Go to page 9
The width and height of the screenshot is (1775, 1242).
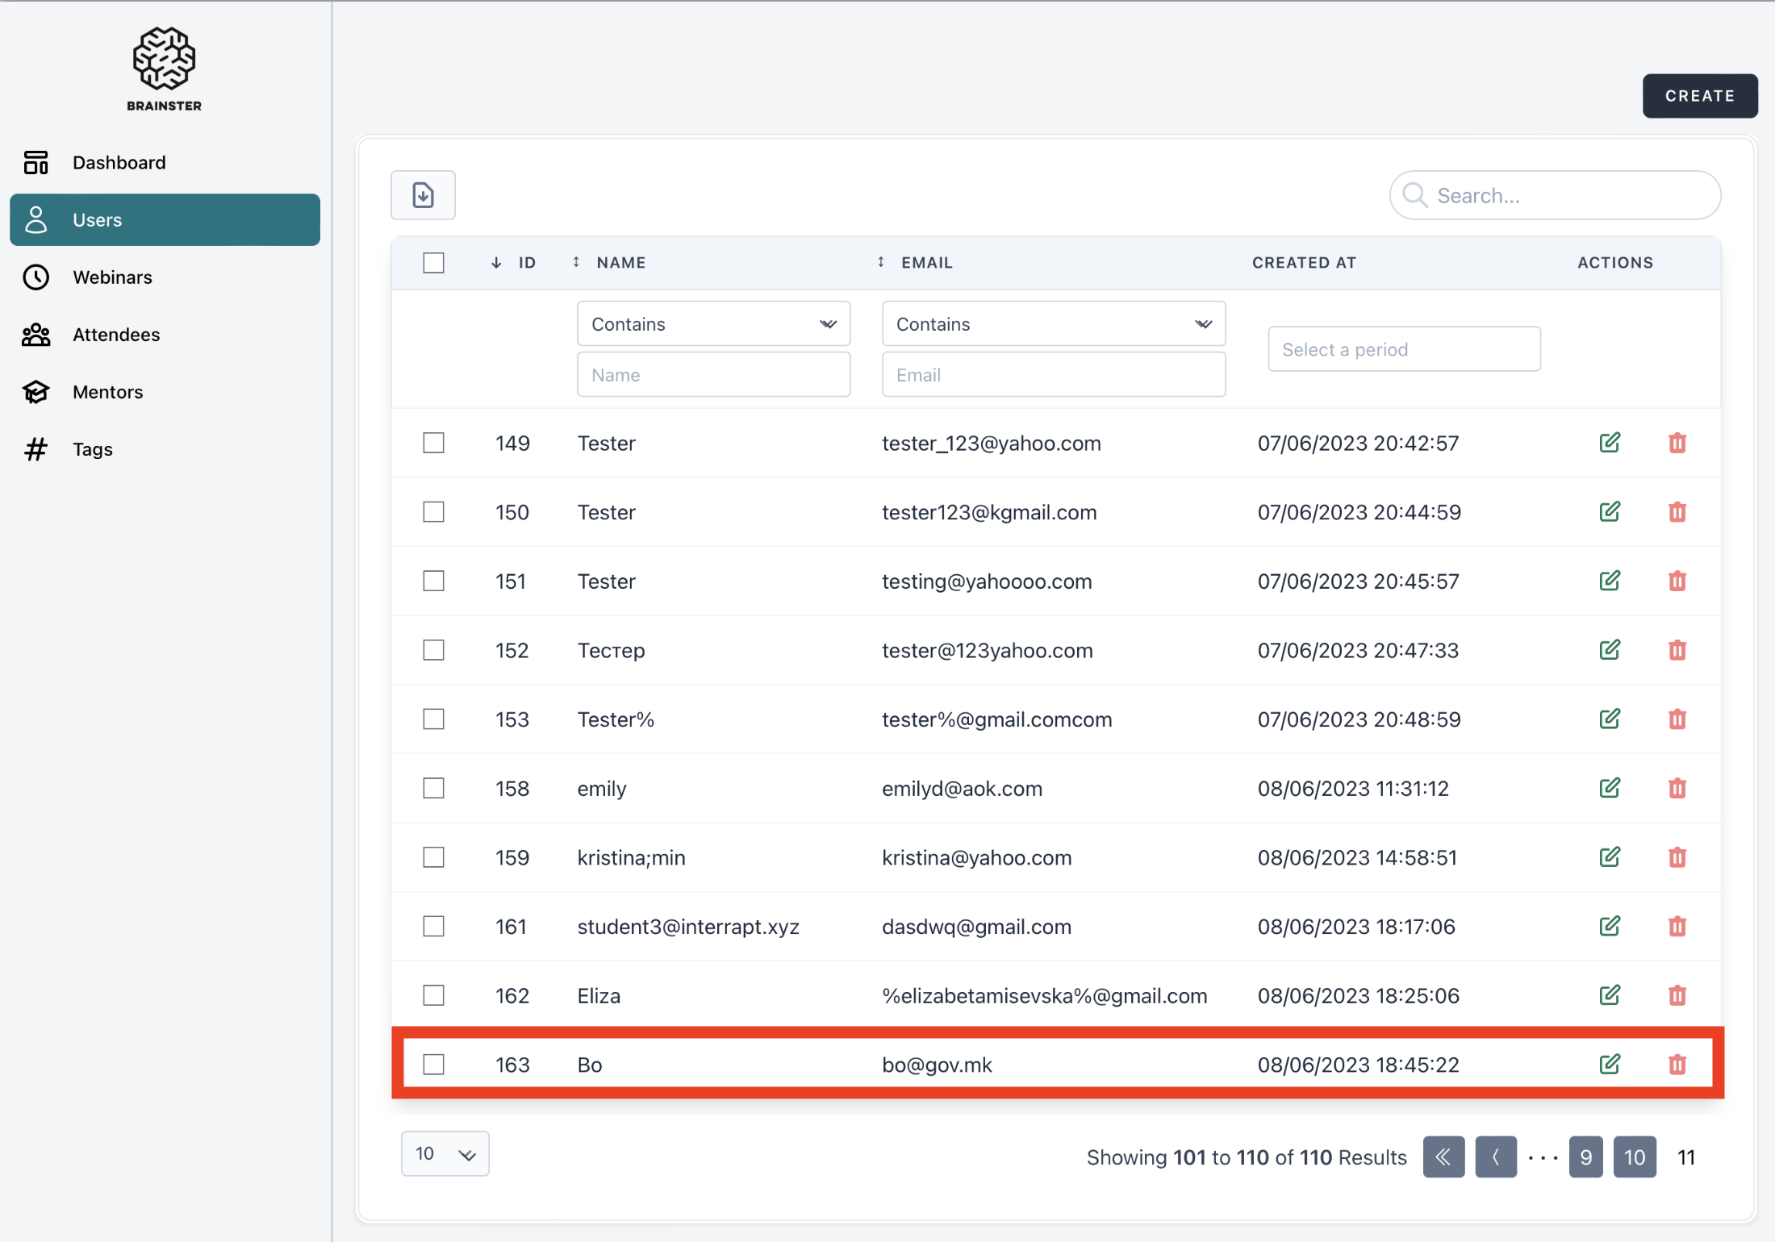1585,1157
